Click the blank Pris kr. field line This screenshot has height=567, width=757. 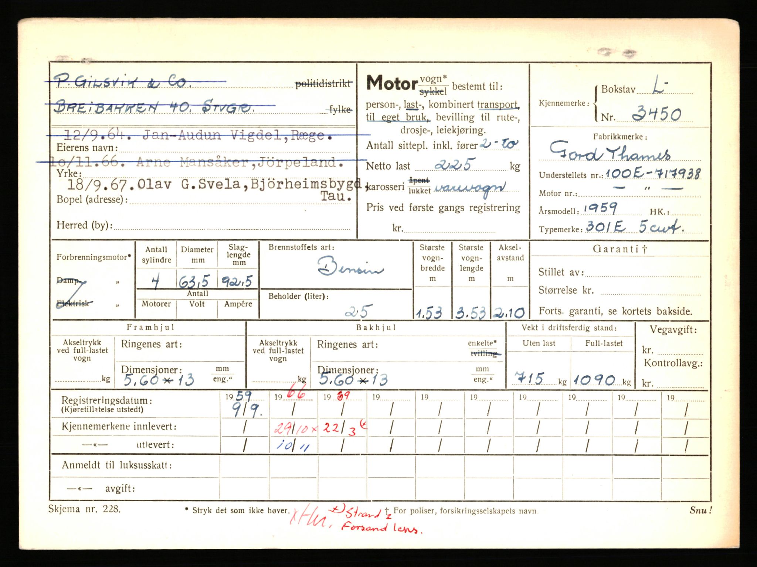point(449,230)
